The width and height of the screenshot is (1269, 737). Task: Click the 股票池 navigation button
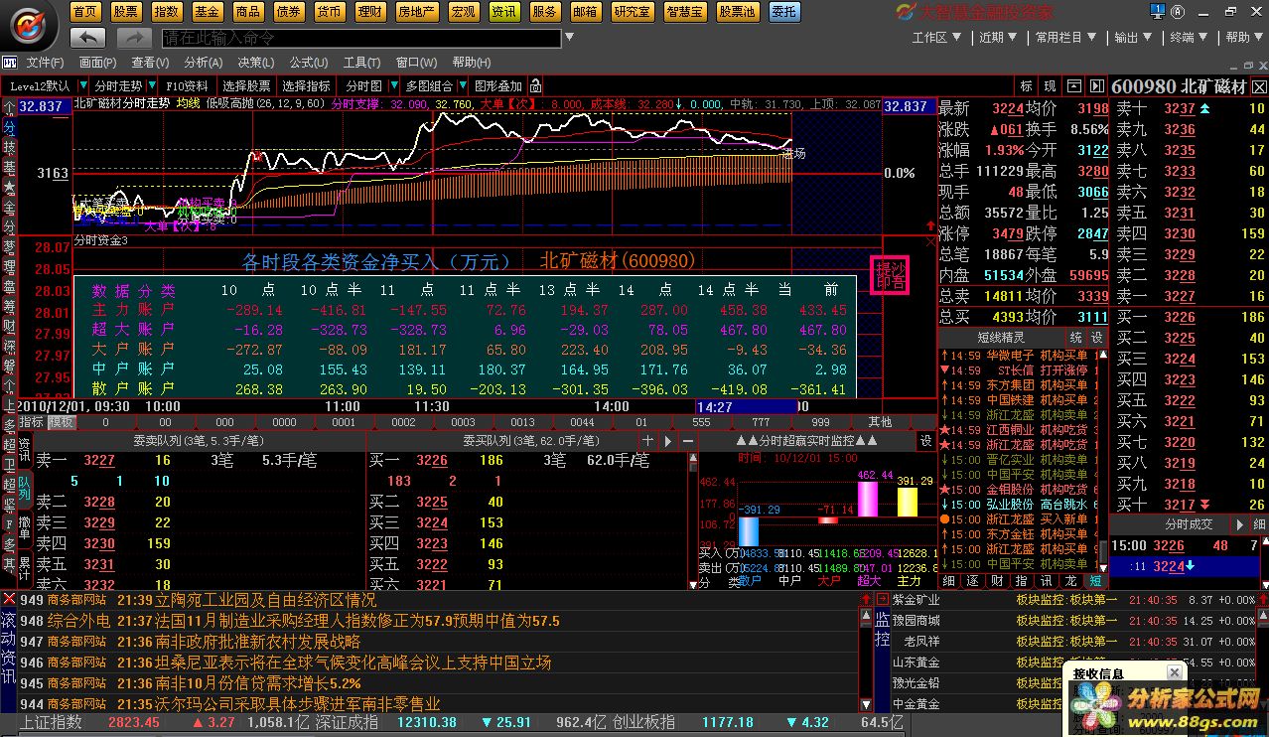(x=738, y=12)
